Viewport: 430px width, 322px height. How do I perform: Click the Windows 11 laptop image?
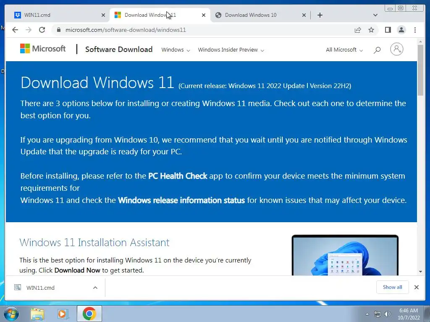(345, 255)
